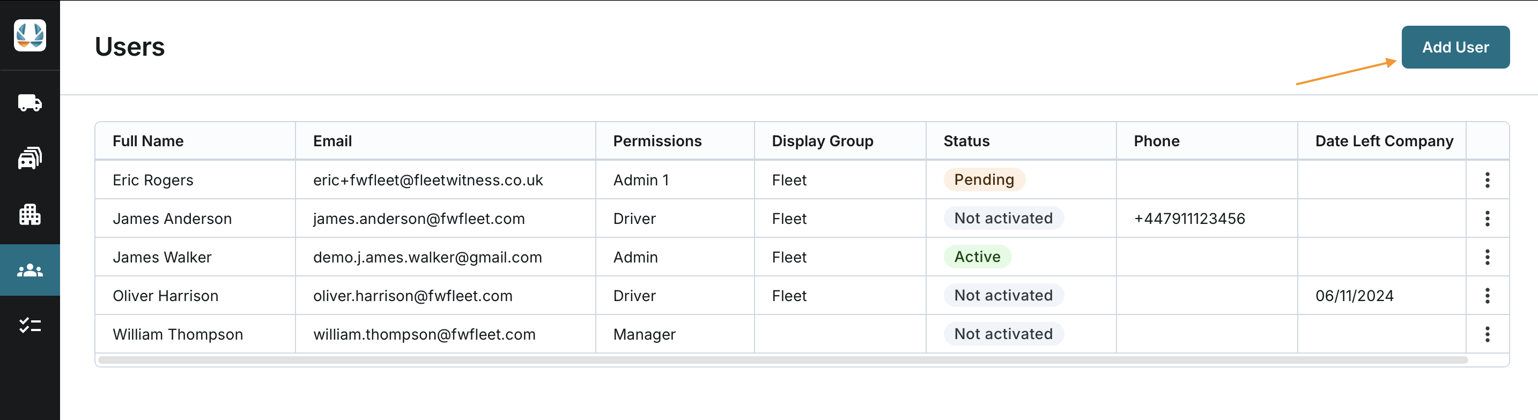Viewport: 1538px width, 420px height.
Task: Open the truck vehicles sidebar icon
Action: [x=30, y=103]
